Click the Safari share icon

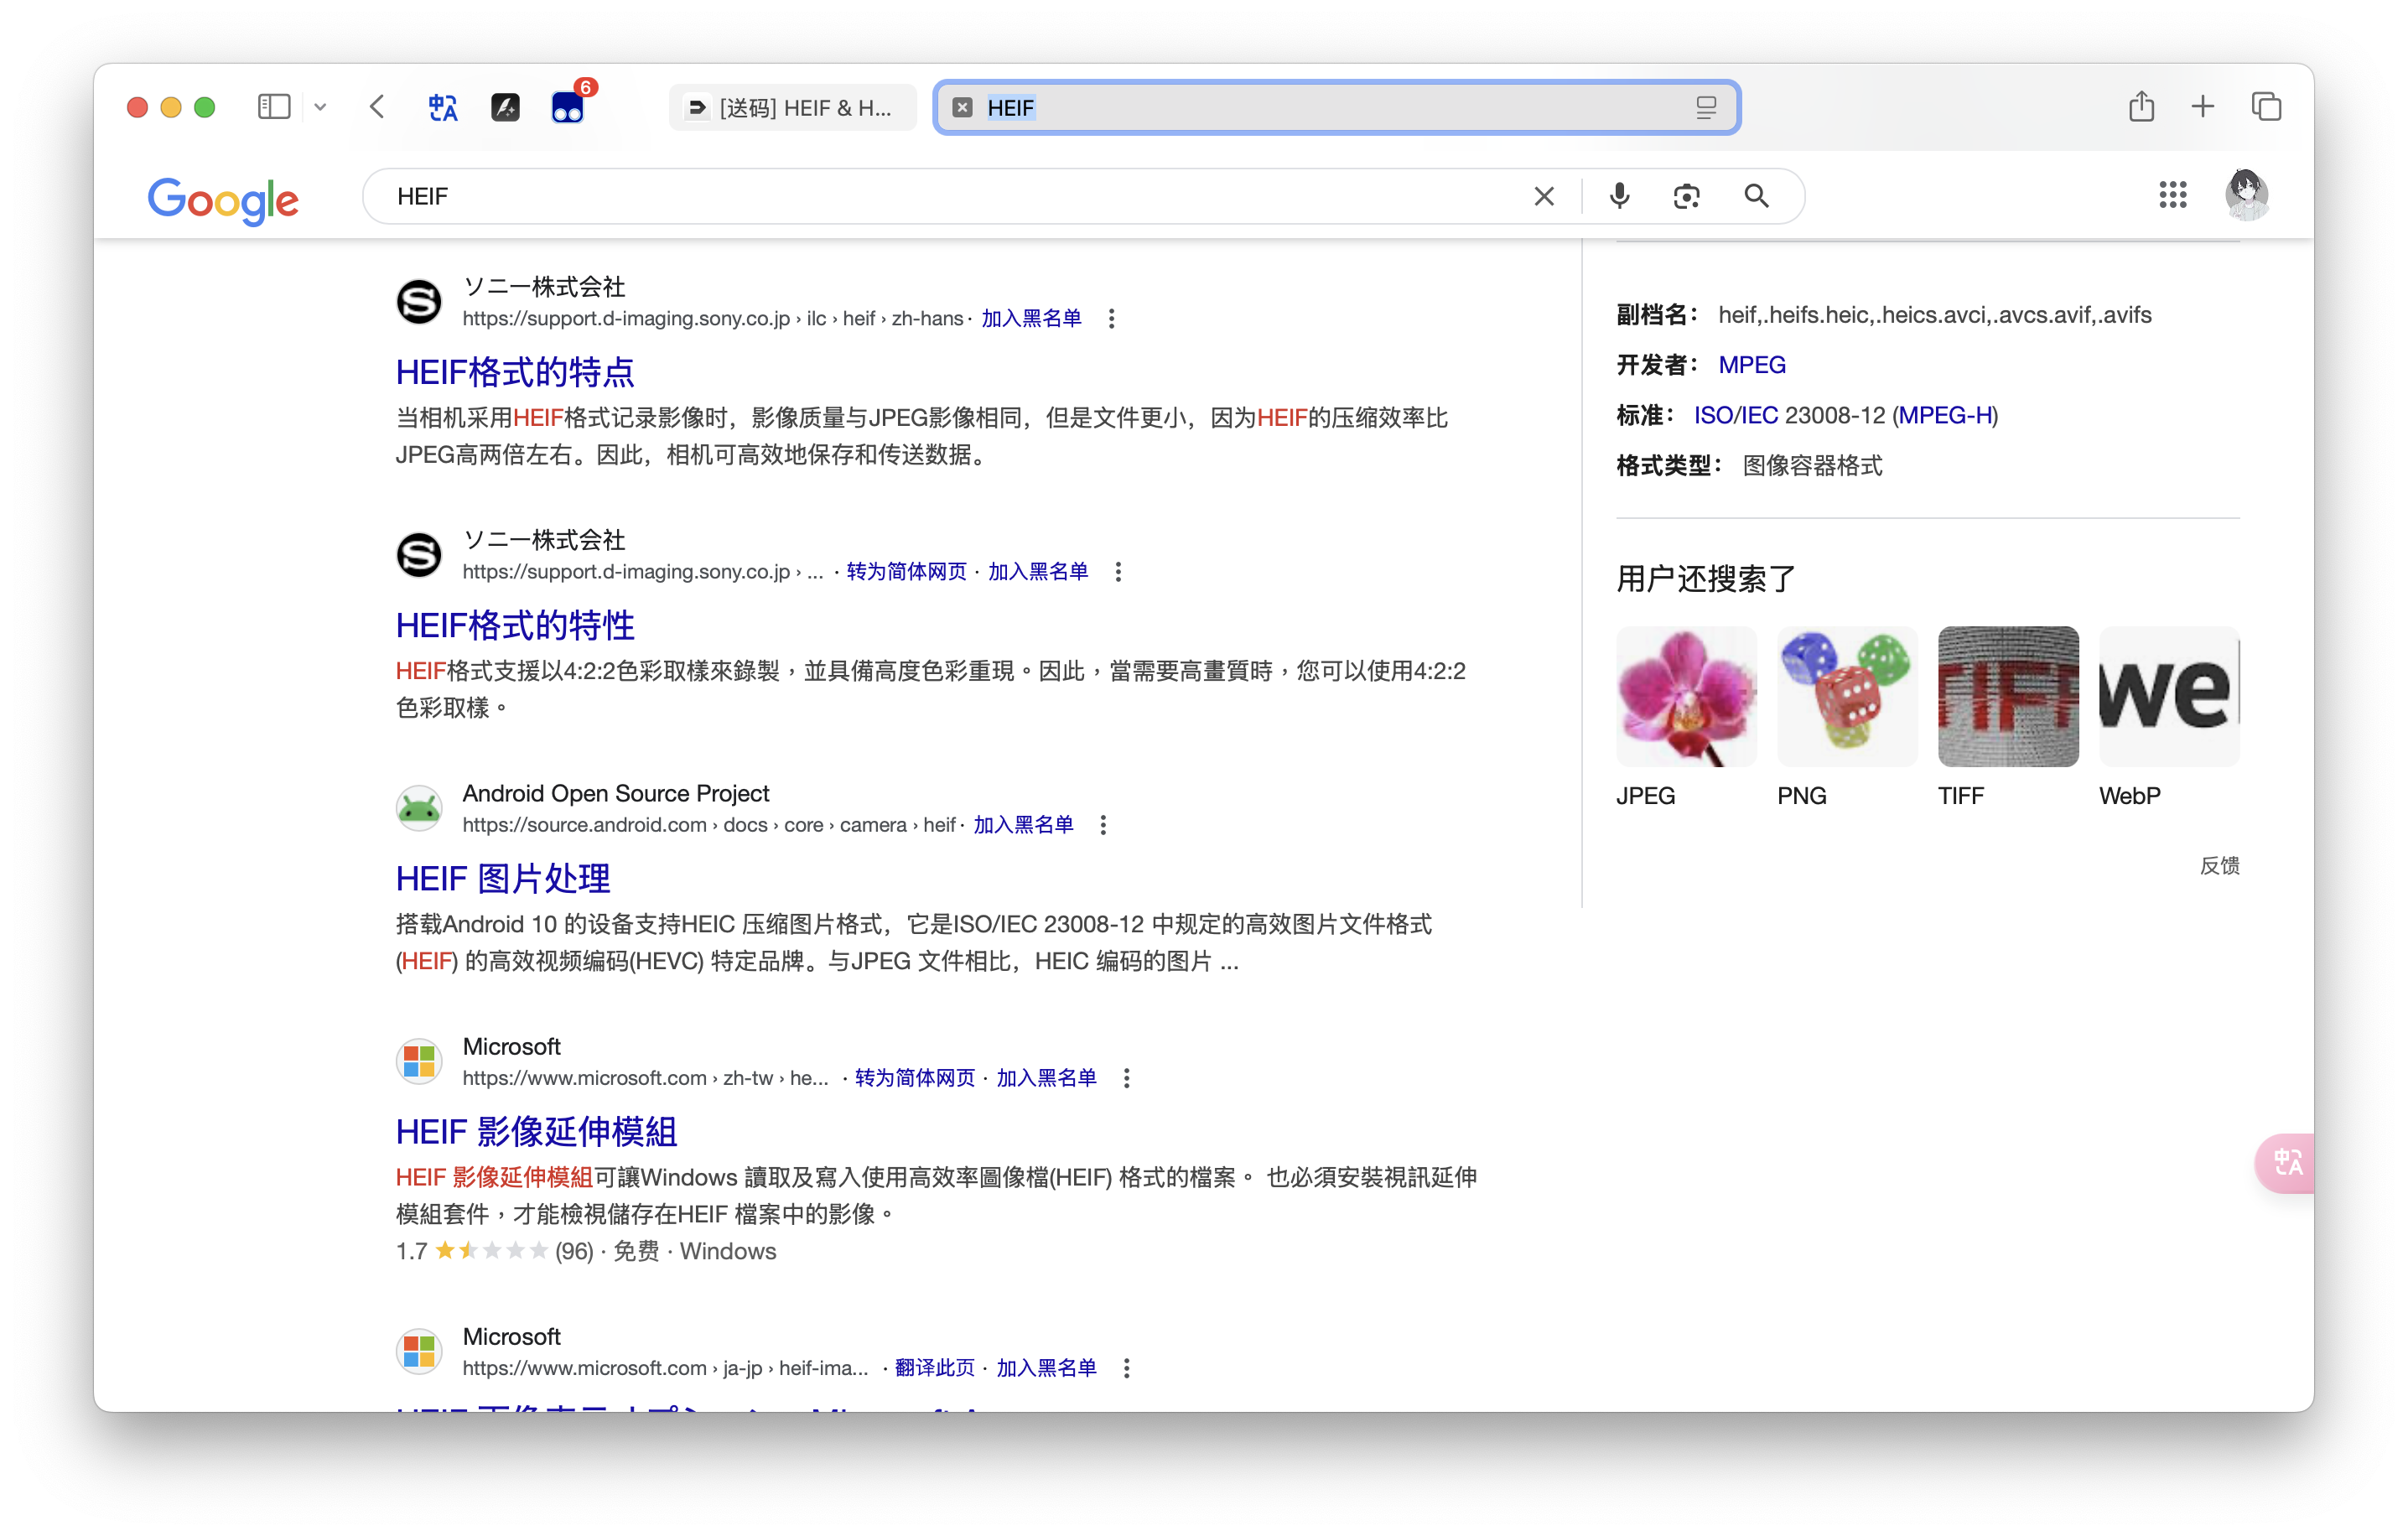pyautogui.click(x=2141, y=107)
